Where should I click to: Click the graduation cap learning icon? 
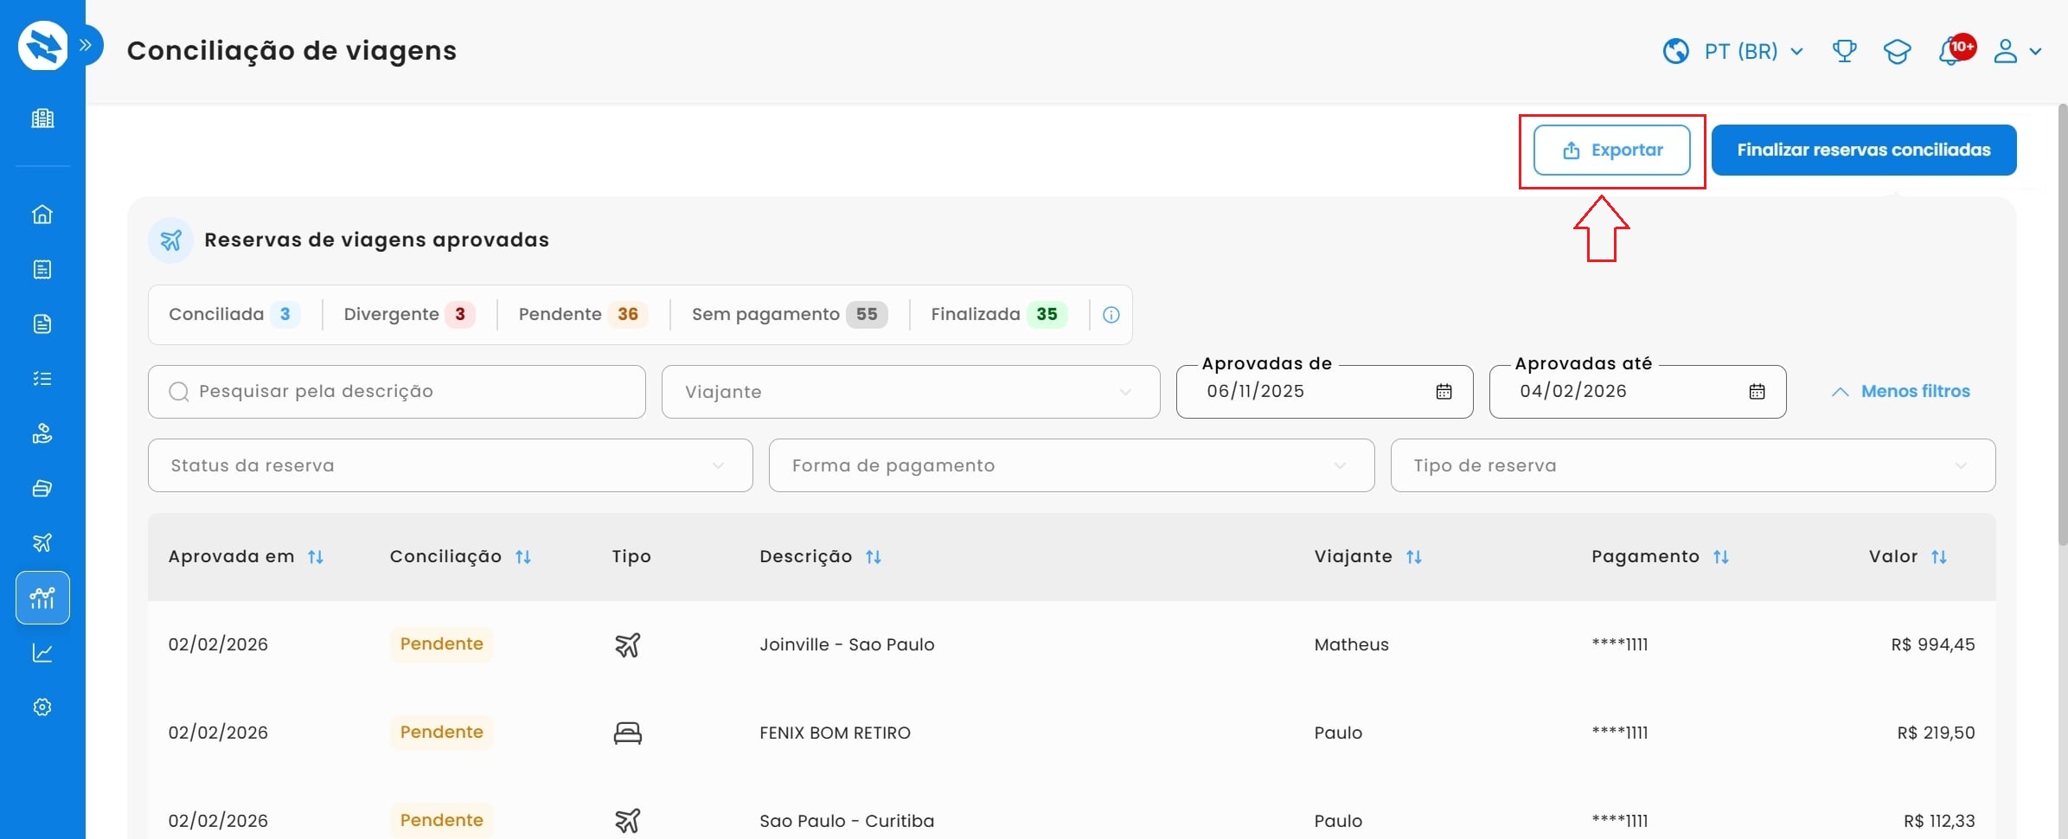point(1897,52)
